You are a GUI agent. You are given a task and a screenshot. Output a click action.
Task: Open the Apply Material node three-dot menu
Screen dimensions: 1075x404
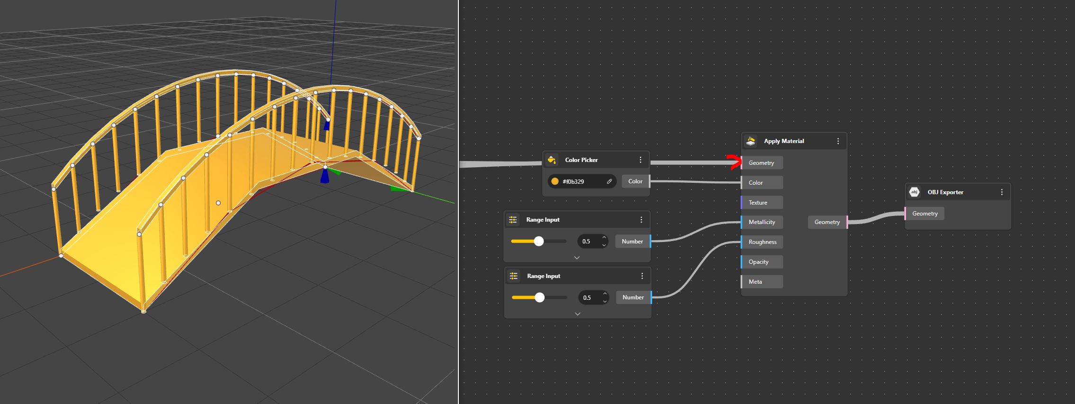(x=838, y=141)
